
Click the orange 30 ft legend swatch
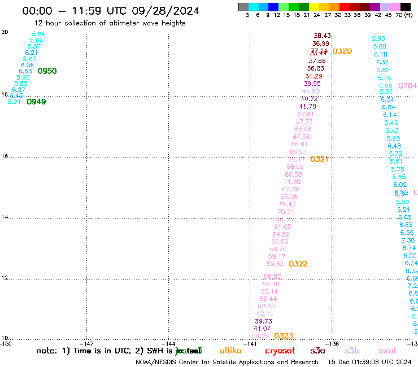pos(334,7)
